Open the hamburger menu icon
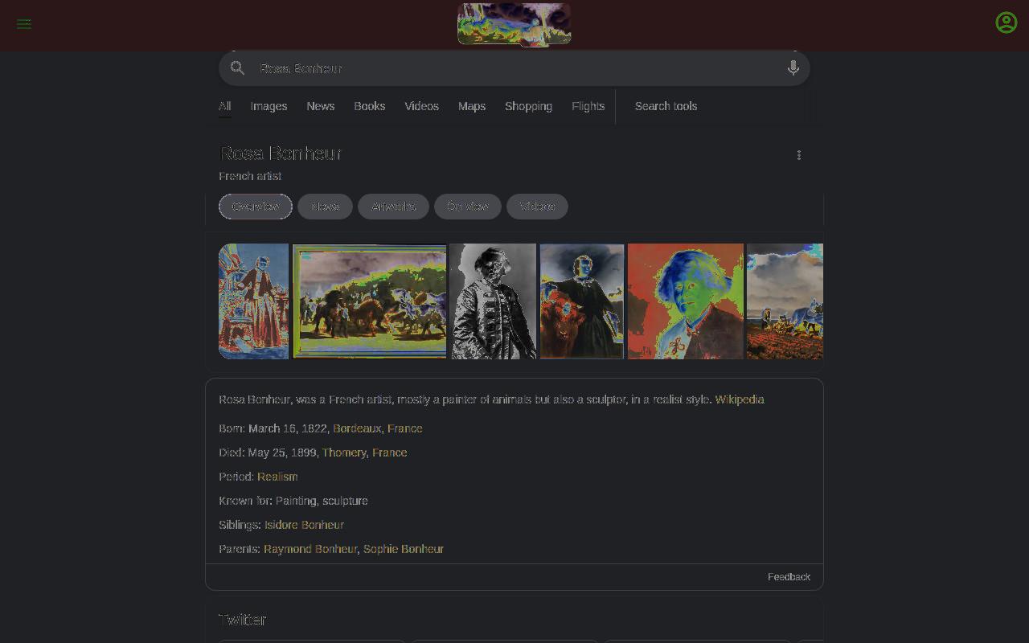This screenshot has height=643, width=1029. 24,23
